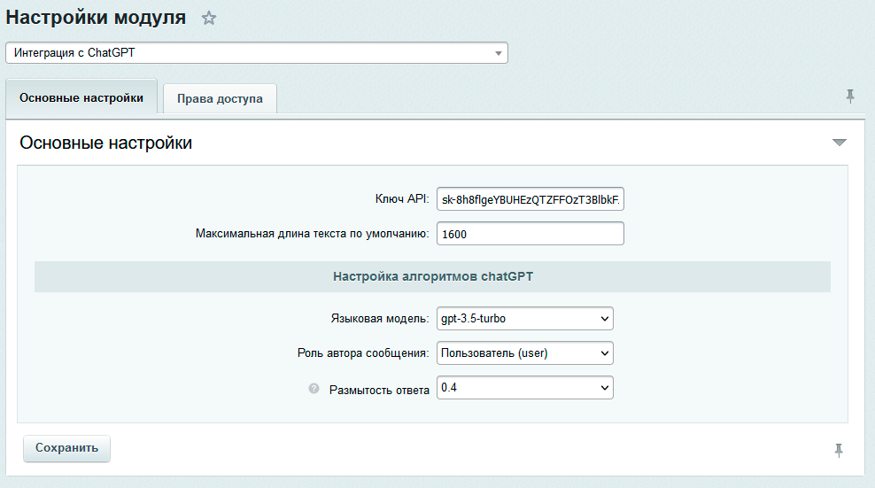Switch to the Основные настройки tab
The image size is (875, 488).
click(x=81, y=97)
